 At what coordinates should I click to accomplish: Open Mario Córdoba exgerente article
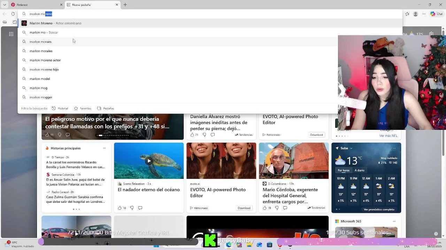tap(290, 195)
